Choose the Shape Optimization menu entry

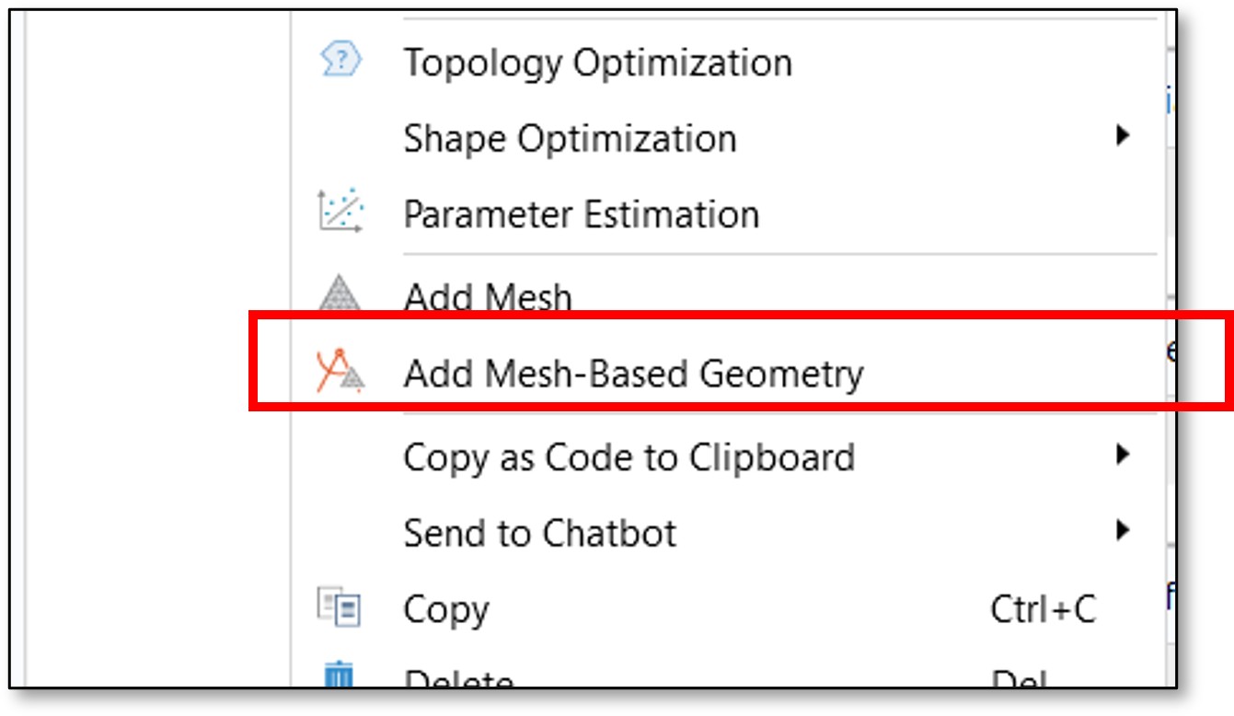coord(570,139)
